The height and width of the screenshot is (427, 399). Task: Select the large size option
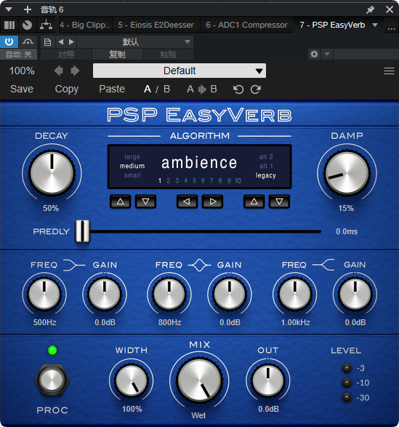tap(132, 156)
